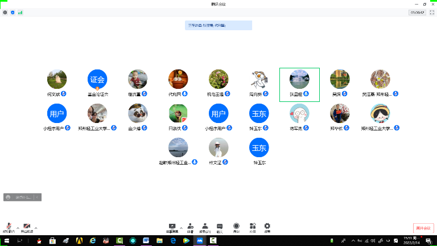Open the meeting settings gear icon
The height and width of the screenshot is (246, 437).
click(x=267, y=227)
